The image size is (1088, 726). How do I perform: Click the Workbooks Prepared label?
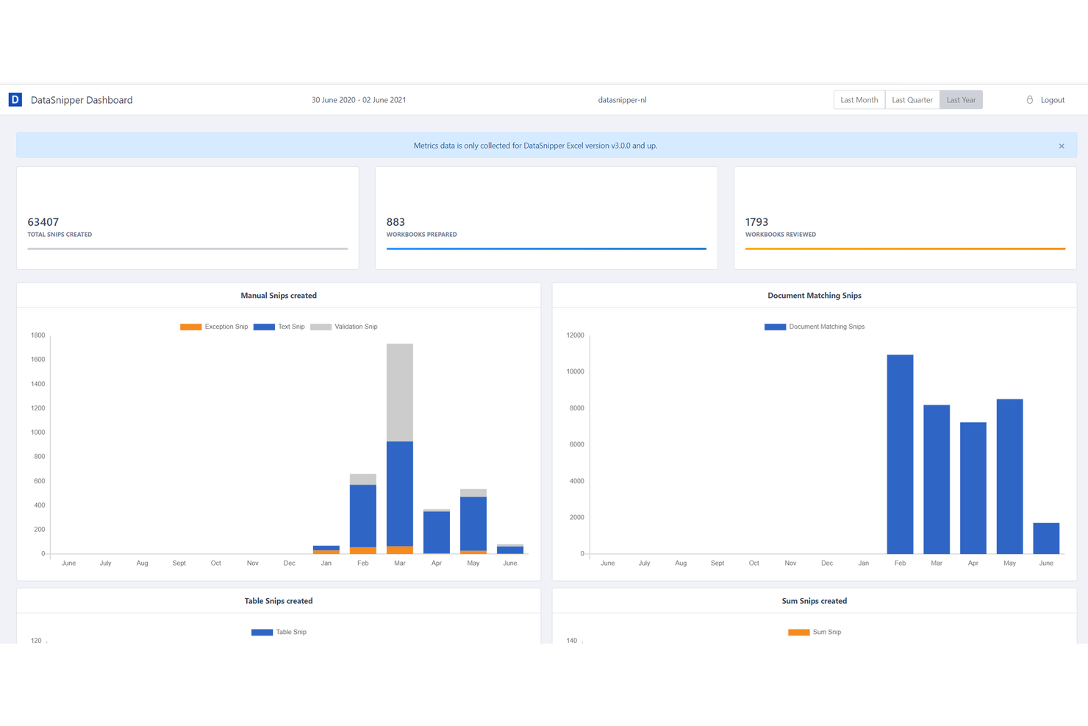coord(421,235)
